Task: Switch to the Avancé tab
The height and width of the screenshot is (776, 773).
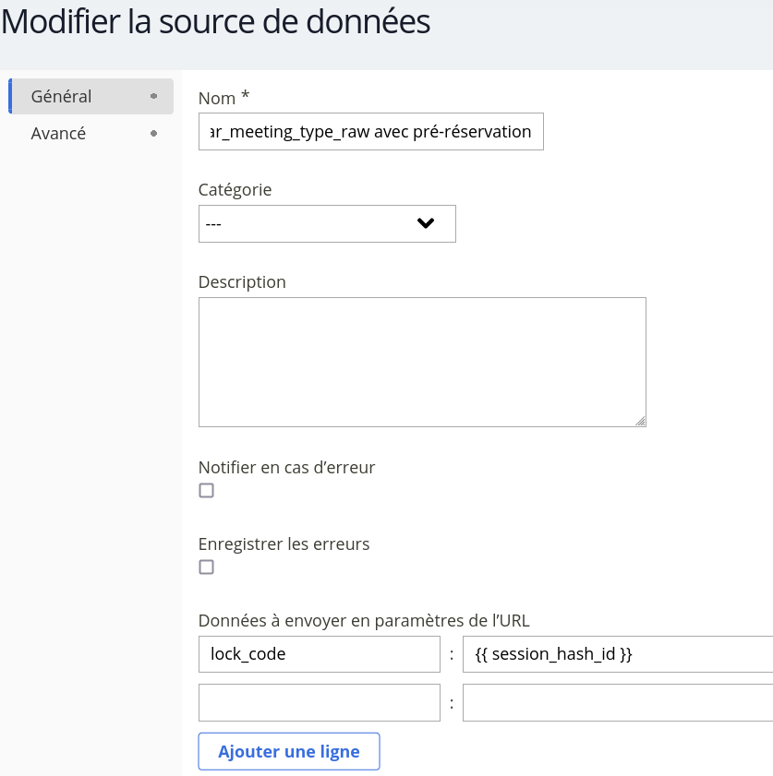Action: (58, 133)
